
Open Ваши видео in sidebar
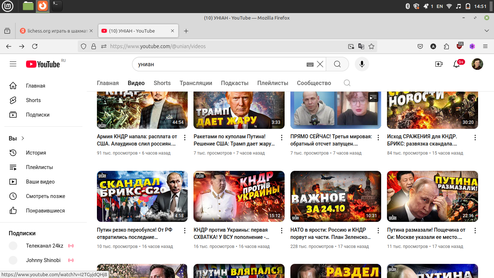click(x=43, y=182)
